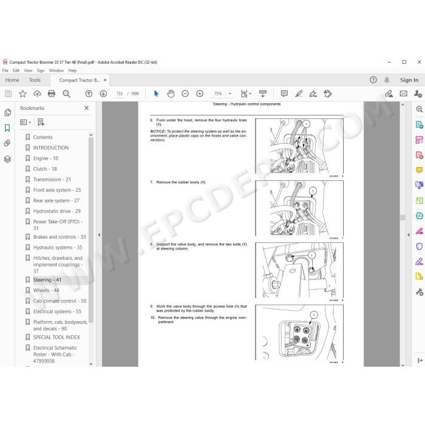
Task: Jump to Electrical systems - 55 bookmark
Action: pyautogui.click(x=57, y=311)
